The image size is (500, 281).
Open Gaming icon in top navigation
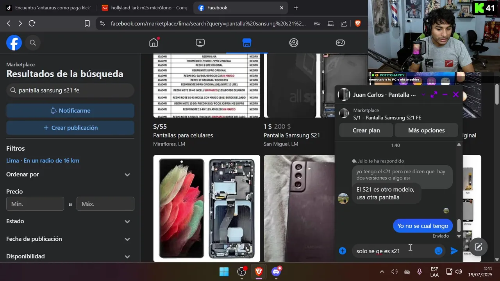tap(340, 43)
